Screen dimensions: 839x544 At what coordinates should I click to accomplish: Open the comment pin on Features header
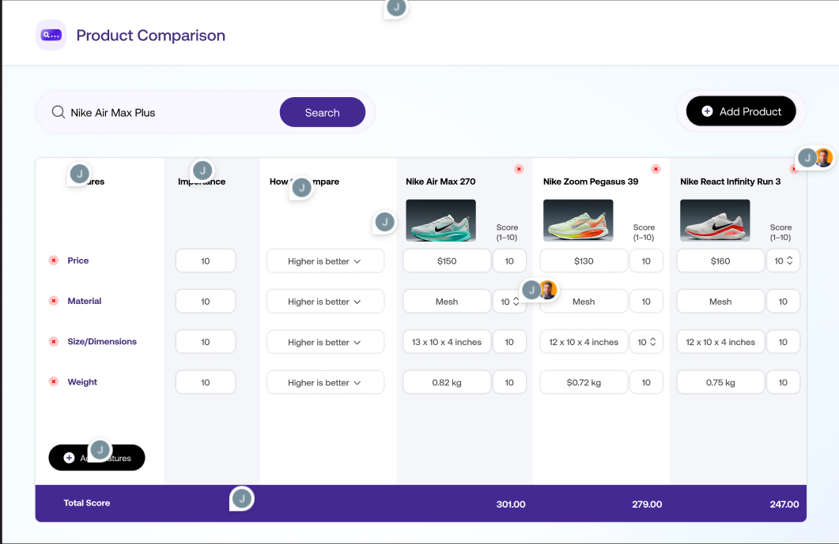80,174
